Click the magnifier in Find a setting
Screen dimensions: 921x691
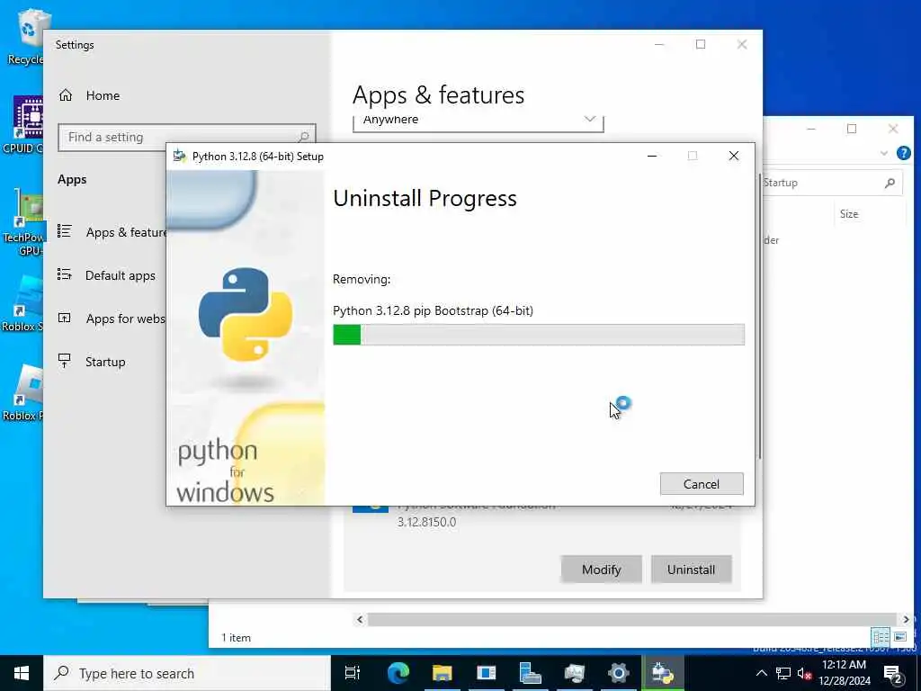pos(303,137)
